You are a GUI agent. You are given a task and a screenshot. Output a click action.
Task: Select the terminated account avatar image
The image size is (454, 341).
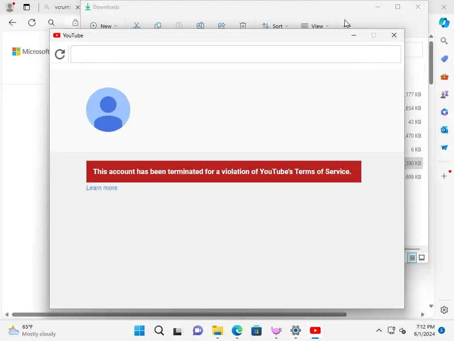(108, 110)
